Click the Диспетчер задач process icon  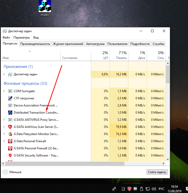click(x=10, y=74)
